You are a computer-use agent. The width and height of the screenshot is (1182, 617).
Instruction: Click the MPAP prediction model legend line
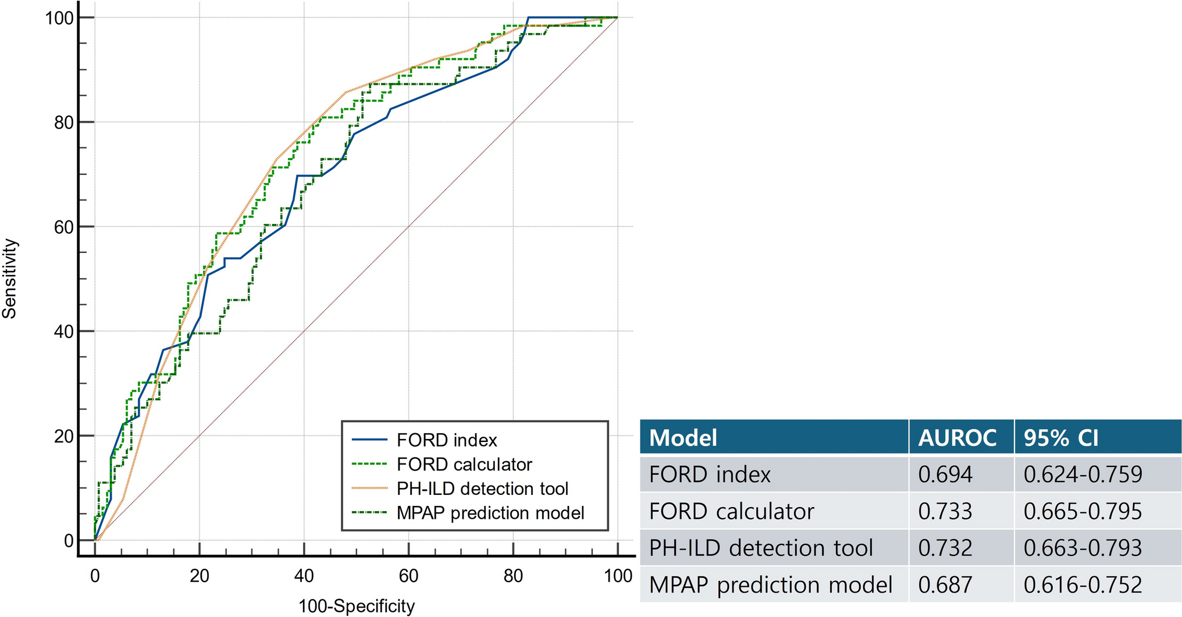pos(369,513)
